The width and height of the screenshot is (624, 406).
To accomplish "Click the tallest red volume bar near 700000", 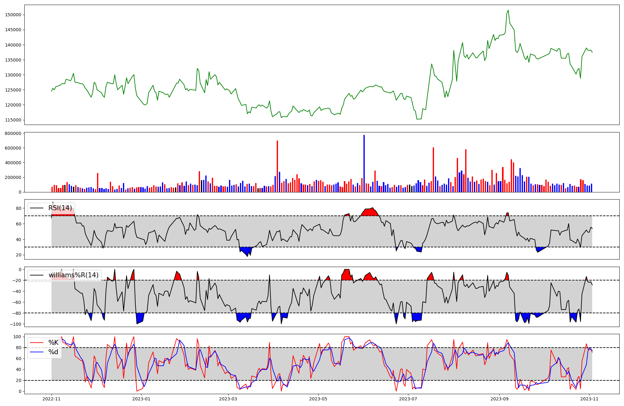I will point(277,166).
